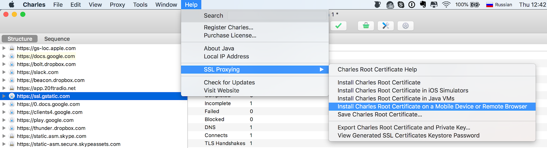Open the Tools menu in menu bar
The width and height of the screenshot is (547, 148).
coord(140,5)
